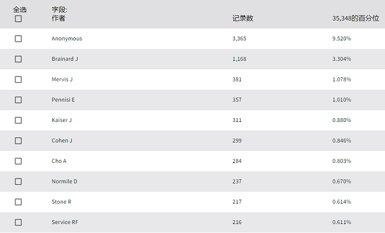Open the Pennisi E author entry
The height and width of the screenshot is (233, 385).
point(63,99)
